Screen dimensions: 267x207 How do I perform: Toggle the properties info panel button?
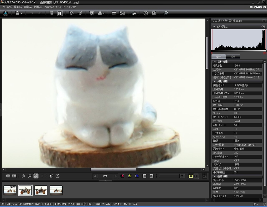[x=60, y=13]
